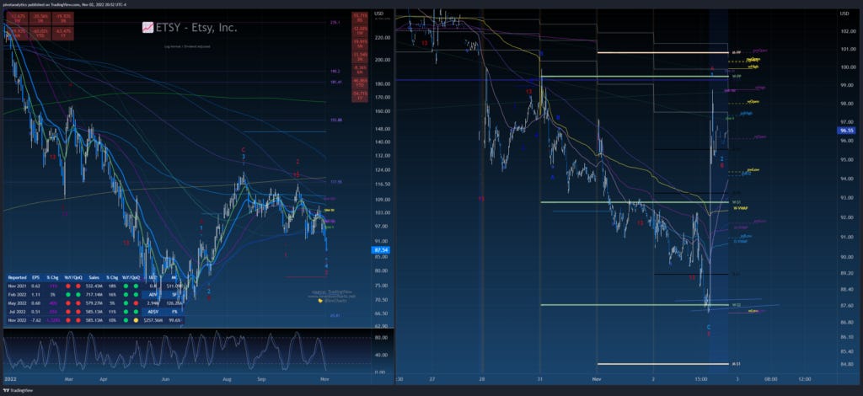Click the -7.62 EPS value

[x=35, y=319]
